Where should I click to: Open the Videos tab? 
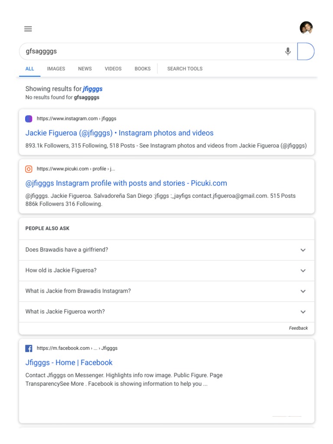tap(113, 69)
